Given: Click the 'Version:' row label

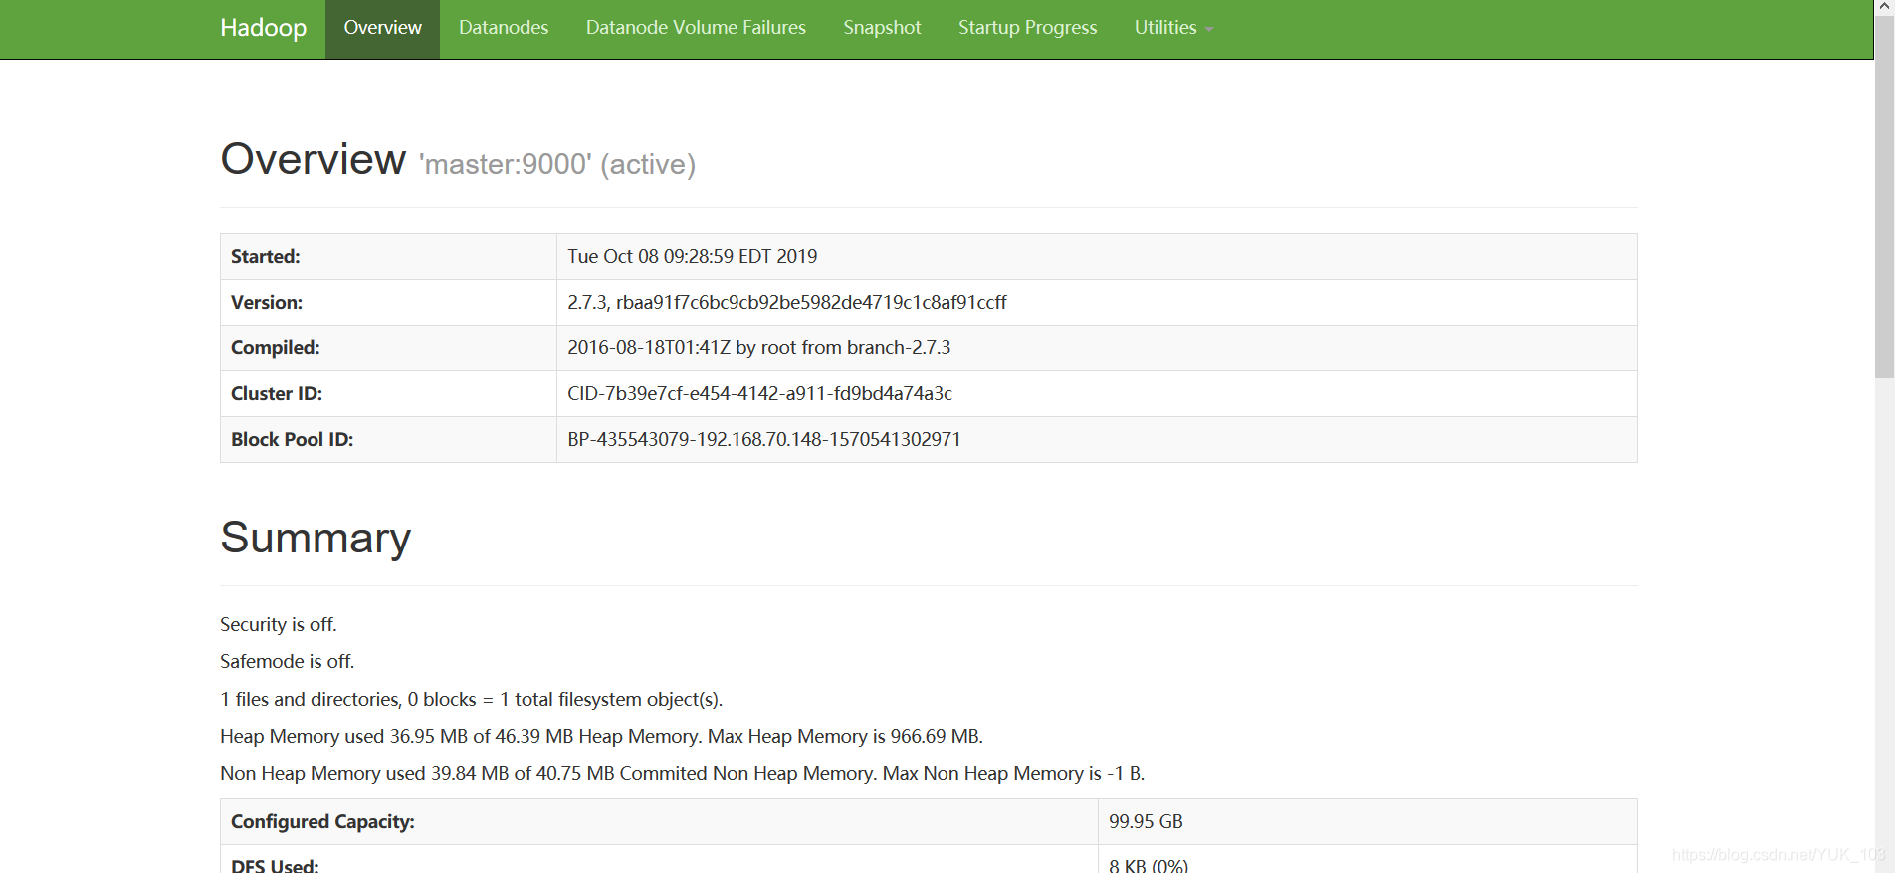Looking at the screenshot, I should click(267, 303).
